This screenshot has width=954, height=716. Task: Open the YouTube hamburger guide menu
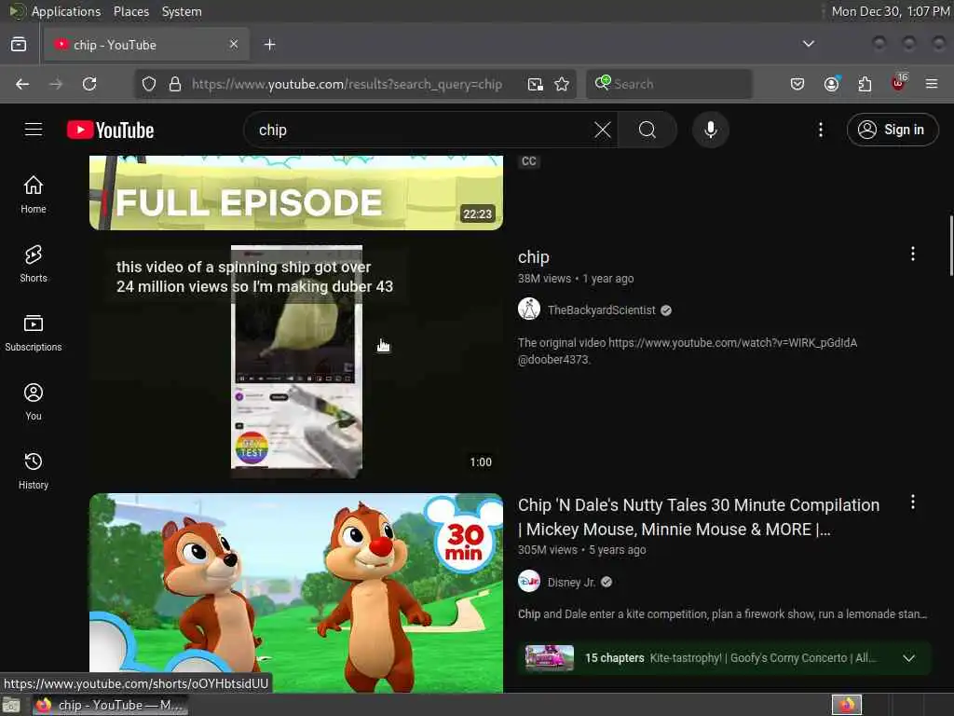[34, 130]
